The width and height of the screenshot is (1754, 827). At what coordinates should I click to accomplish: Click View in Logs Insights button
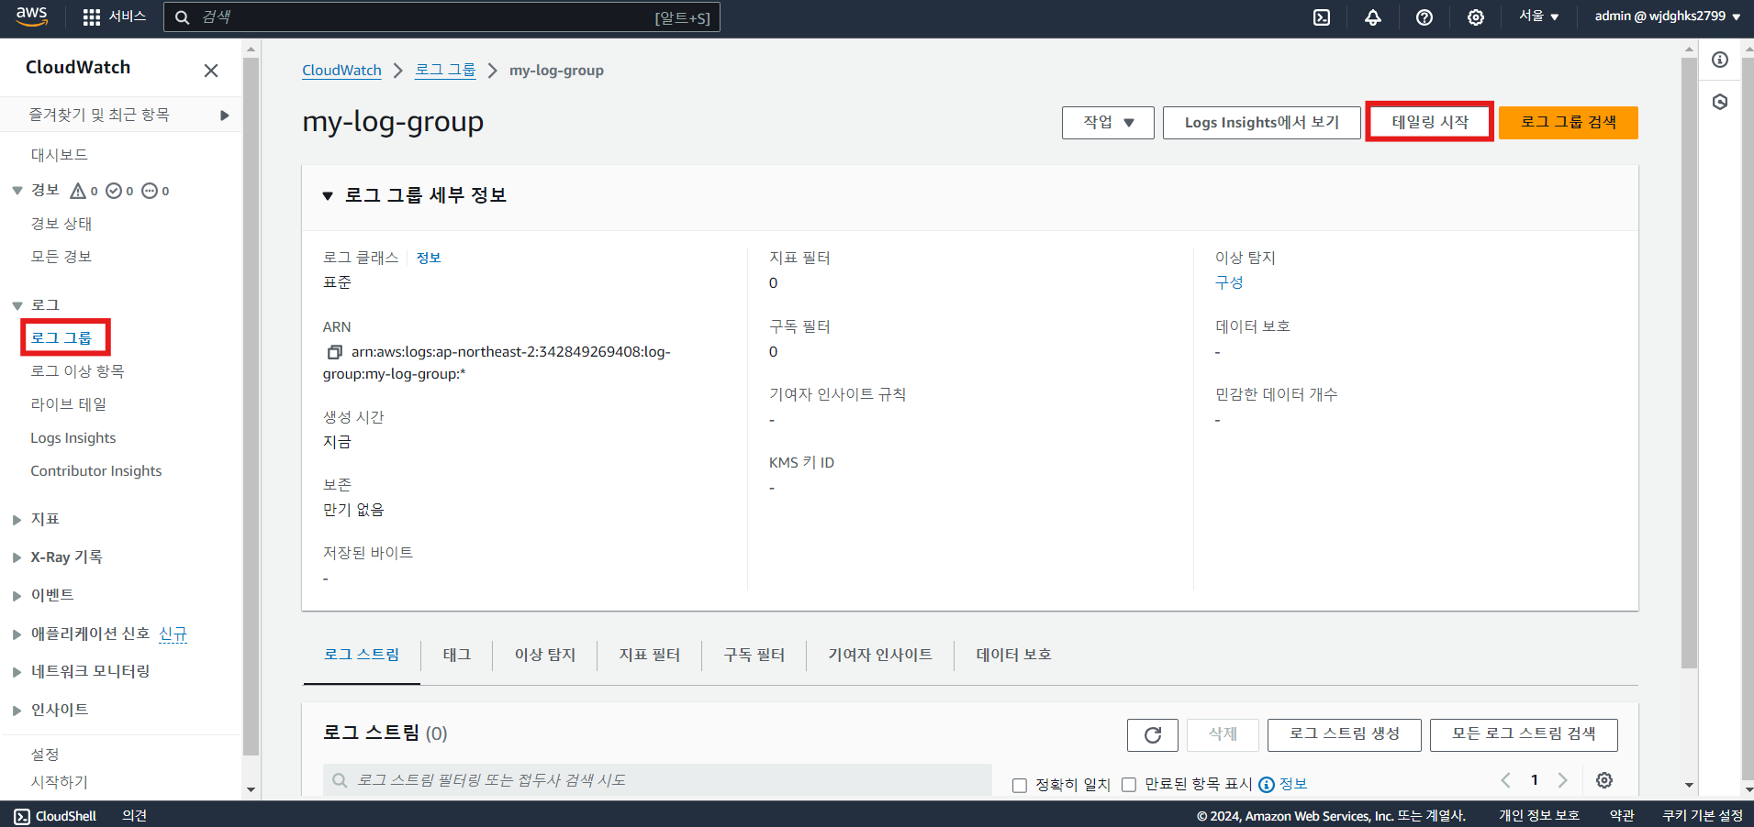pyautogui.click(x=1262, y=123)
